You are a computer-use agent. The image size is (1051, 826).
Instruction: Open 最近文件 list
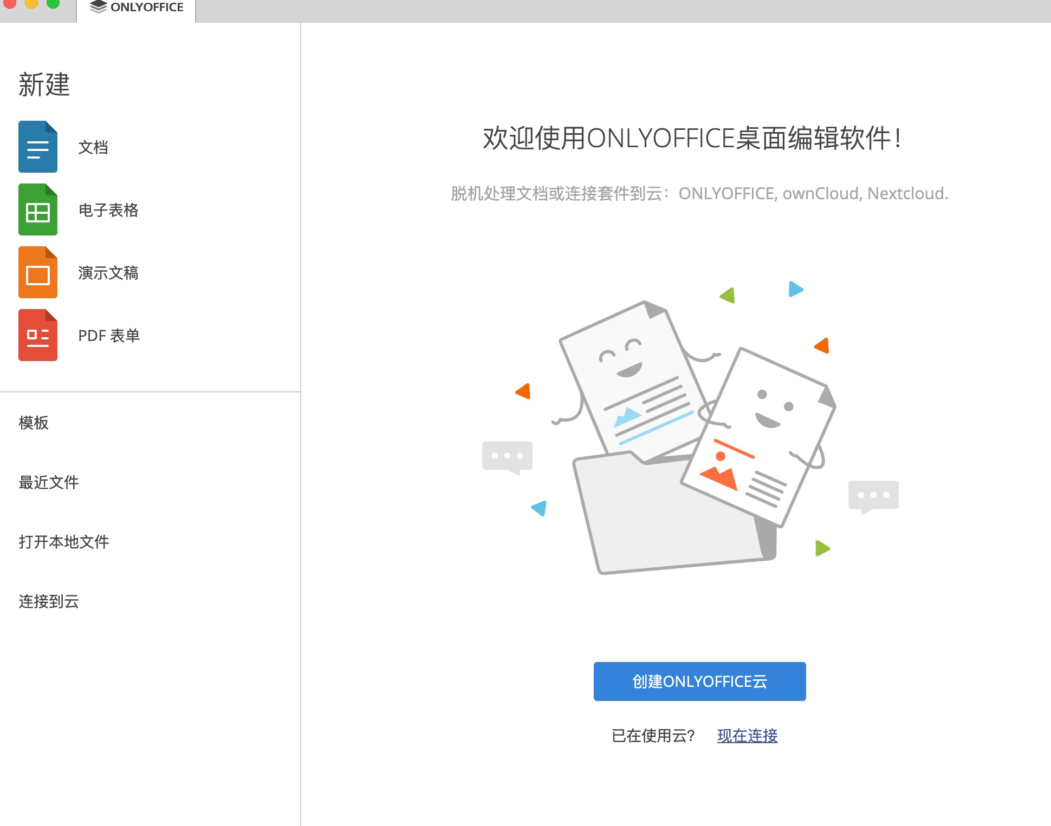click(x=49, y=482)
